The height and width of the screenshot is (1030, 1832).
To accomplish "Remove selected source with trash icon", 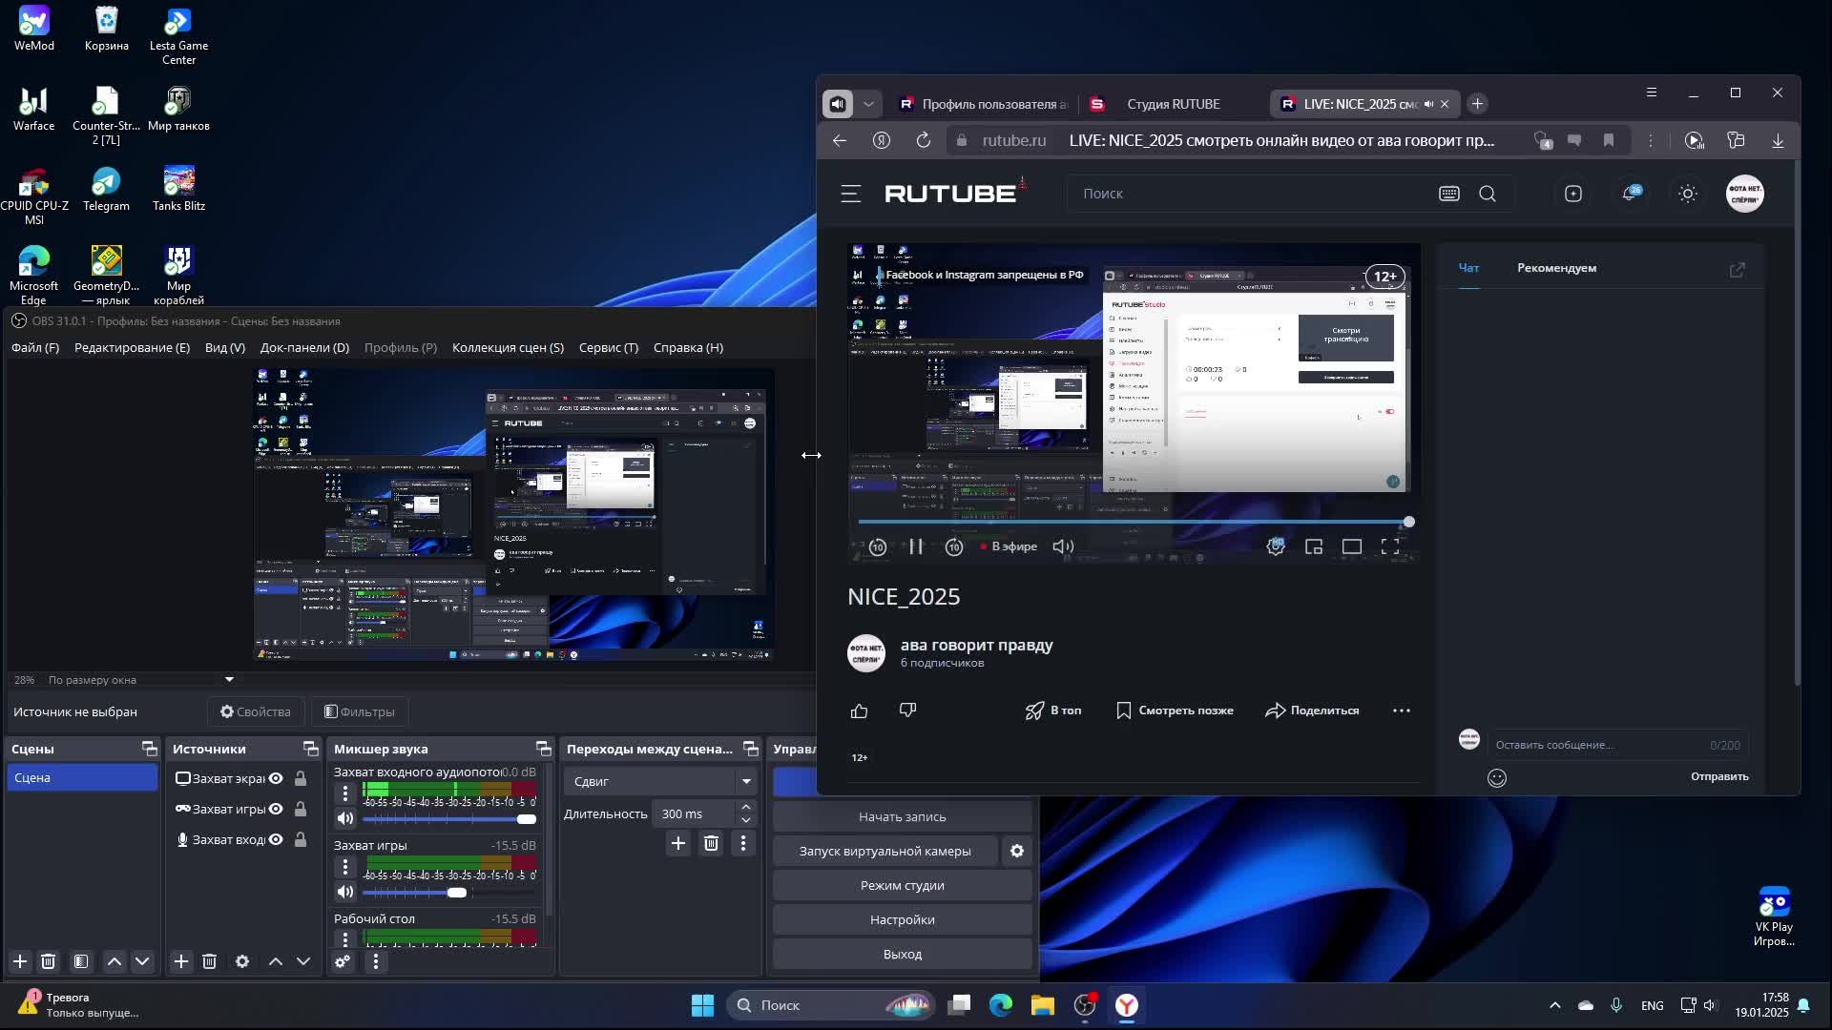I will pos(210,961).
